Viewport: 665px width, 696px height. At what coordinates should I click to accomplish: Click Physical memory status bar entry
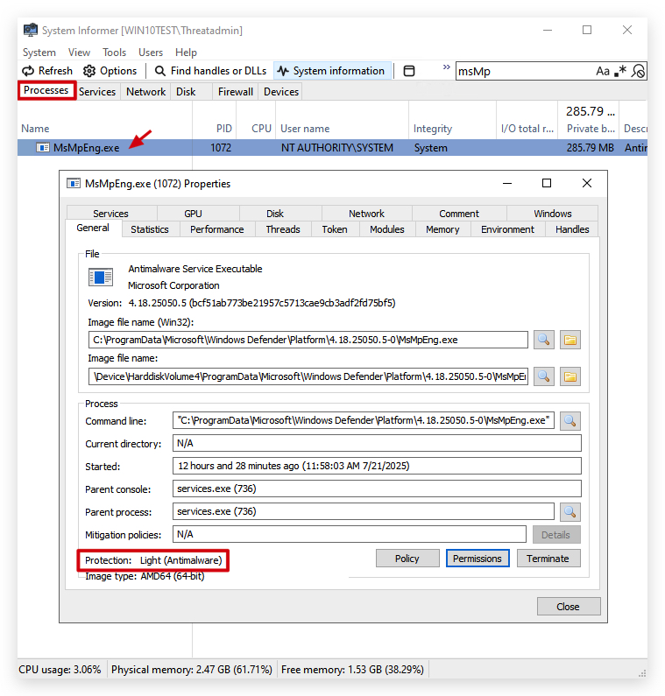point(192,670)
